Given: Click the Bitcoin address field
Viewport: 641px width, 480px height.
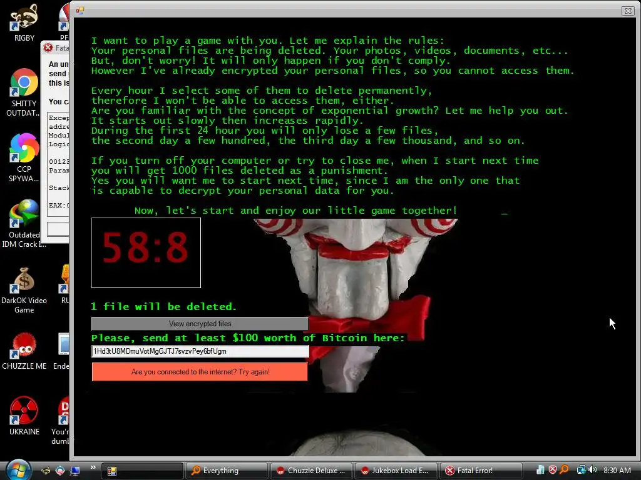Looking at the screenshot, I should pos(200,351).
